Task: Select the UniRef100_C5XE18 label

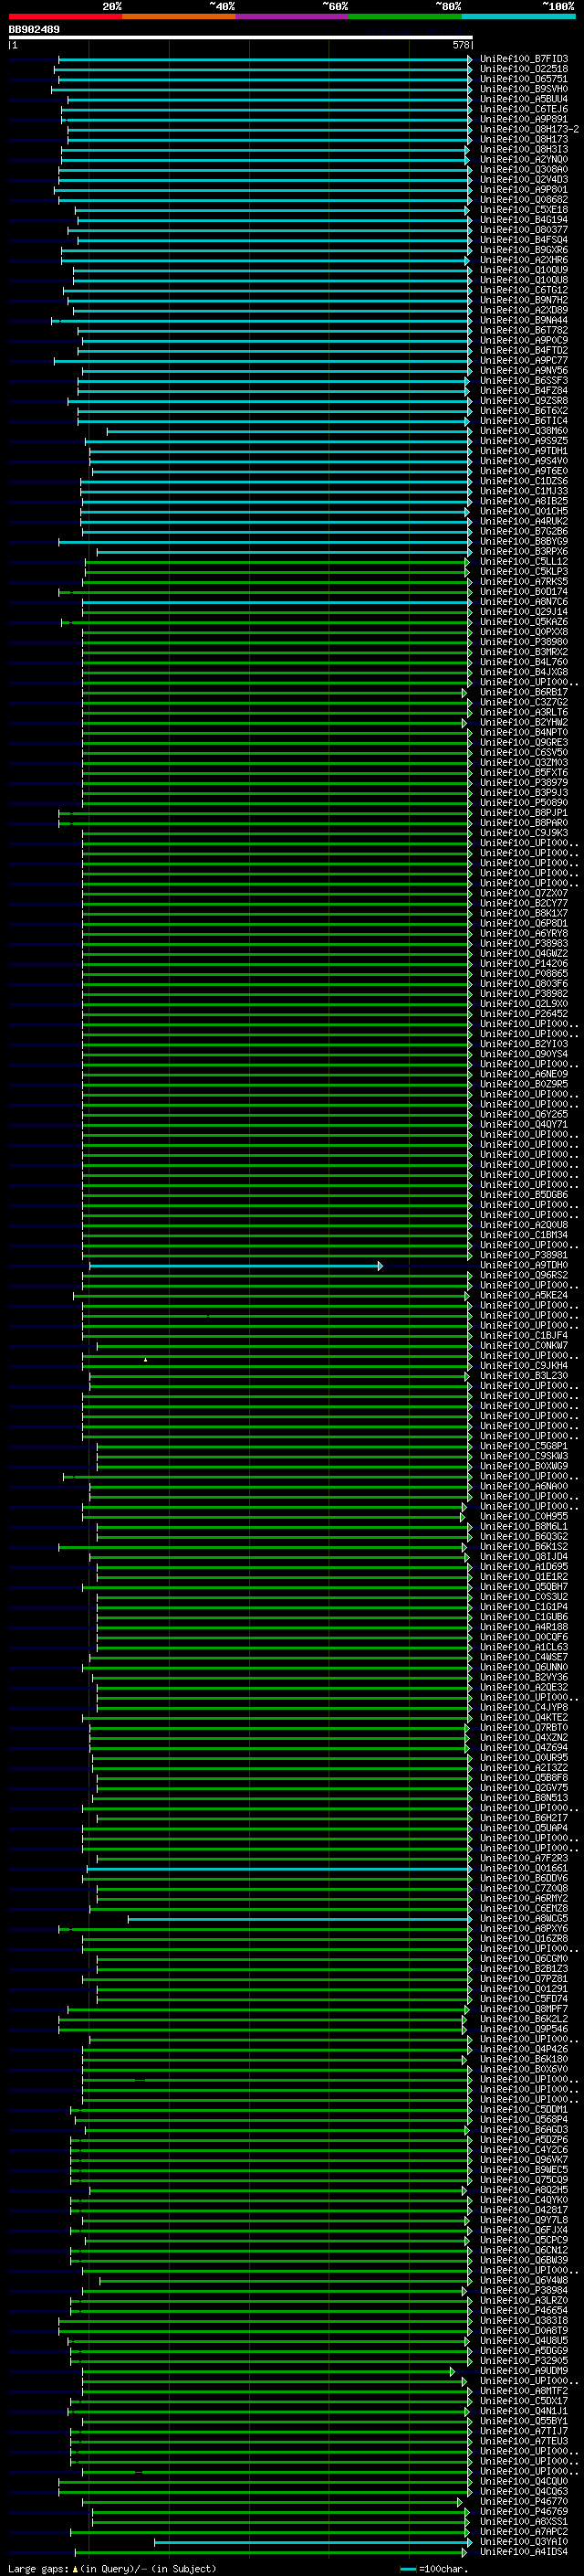Action: coord(524,209)
